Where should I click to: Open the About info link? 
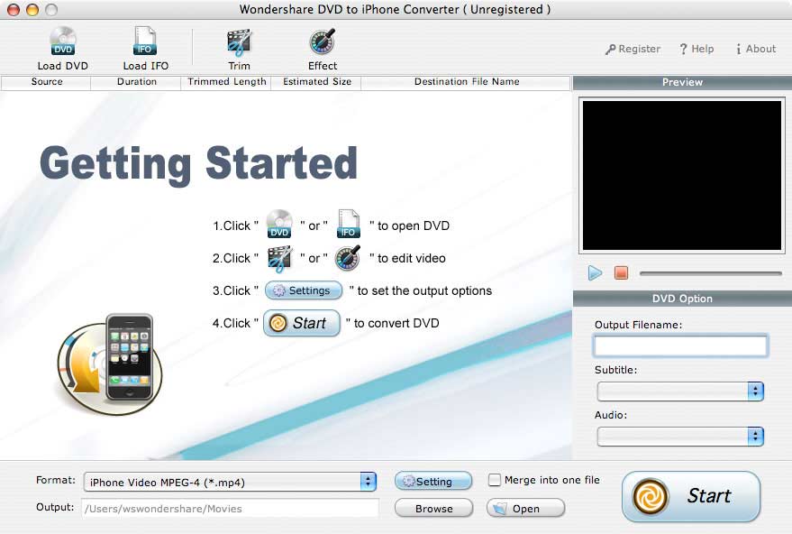(x=756, y=49)
